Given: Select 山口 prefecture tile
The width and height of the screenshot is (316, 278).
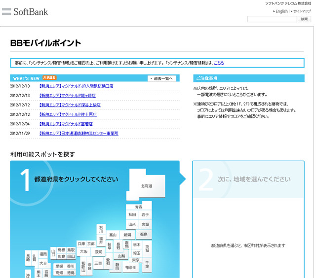Looking at the screenshot, I should point(53,253).
